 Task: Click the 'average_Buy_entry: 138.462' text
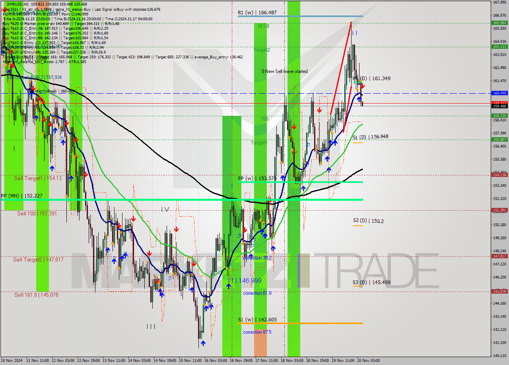[x=218, y=57]
